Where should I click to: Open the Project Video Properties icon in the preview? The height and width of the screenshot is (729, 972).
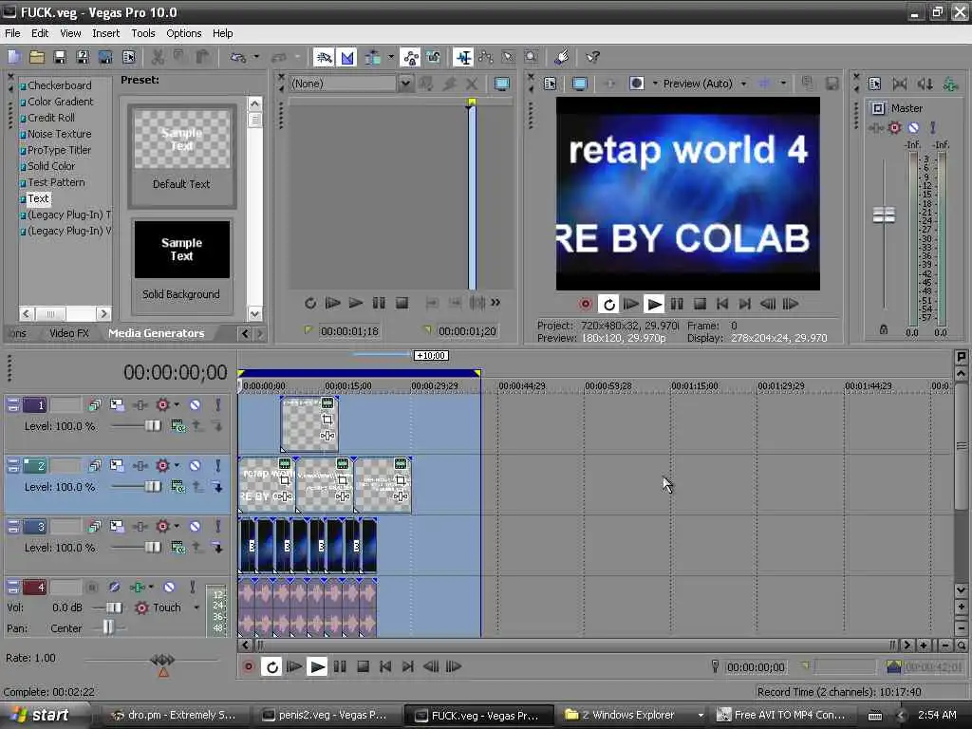pos(550,84)
